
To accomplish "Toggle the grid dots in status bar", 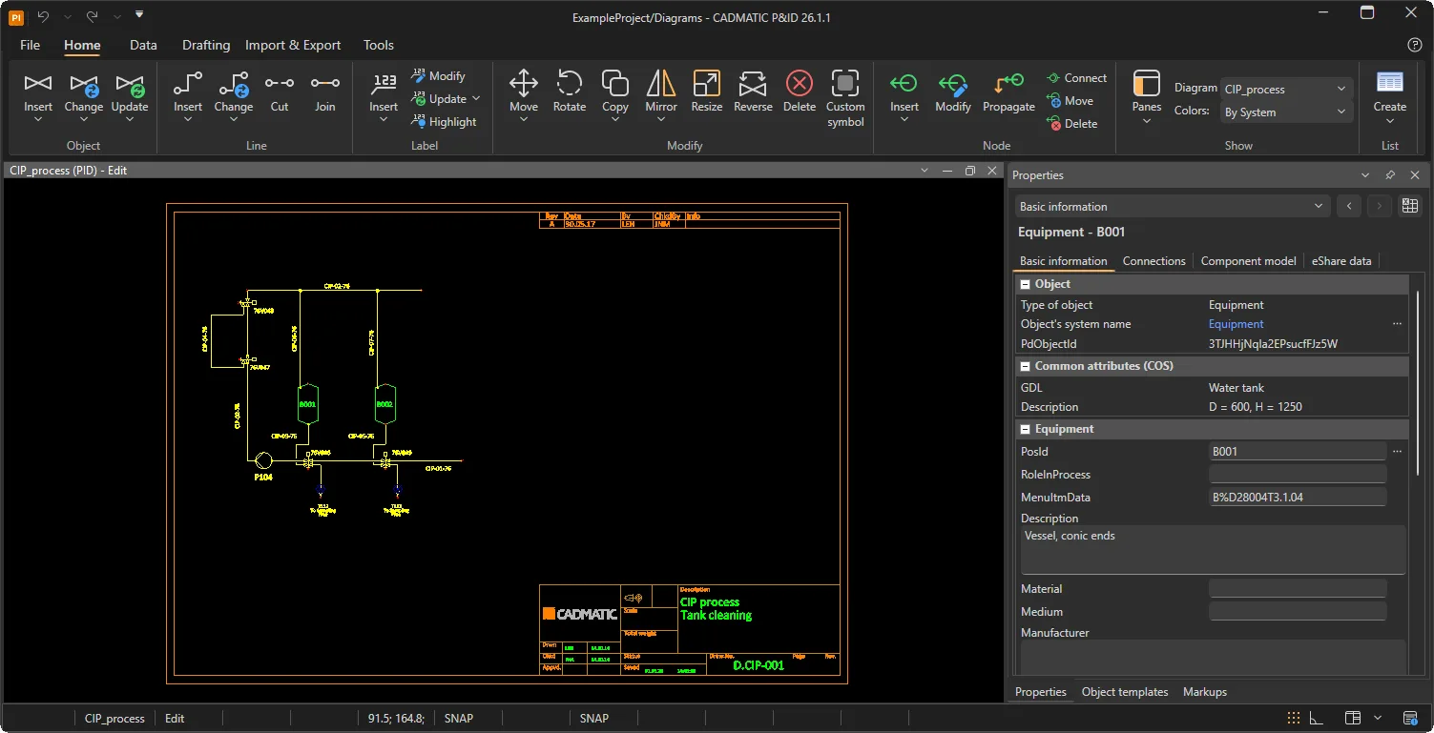I will (x=1293, y=718).
